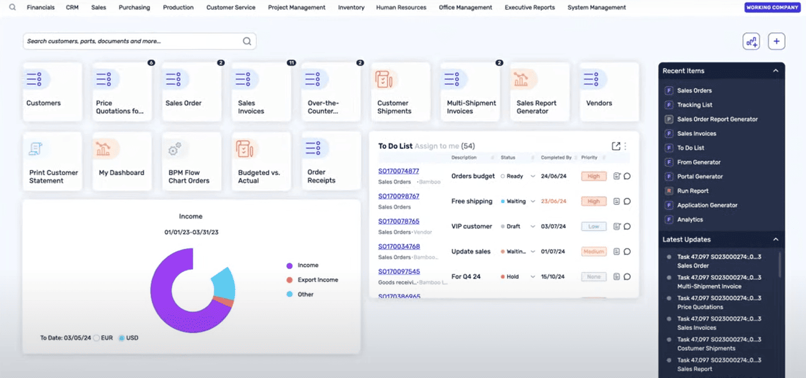Click the search icon inside the search field
Viewport: 806px width, 378px height.
pyautogui.click(x=247, y=41)
